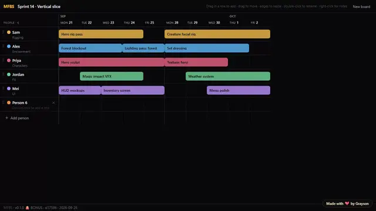Click the Made with by Grayson badge

coord(347,203)
